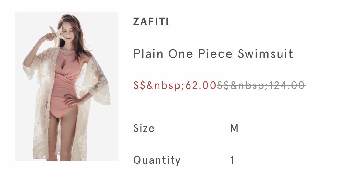Click the Quantity label

coord(157,160)
